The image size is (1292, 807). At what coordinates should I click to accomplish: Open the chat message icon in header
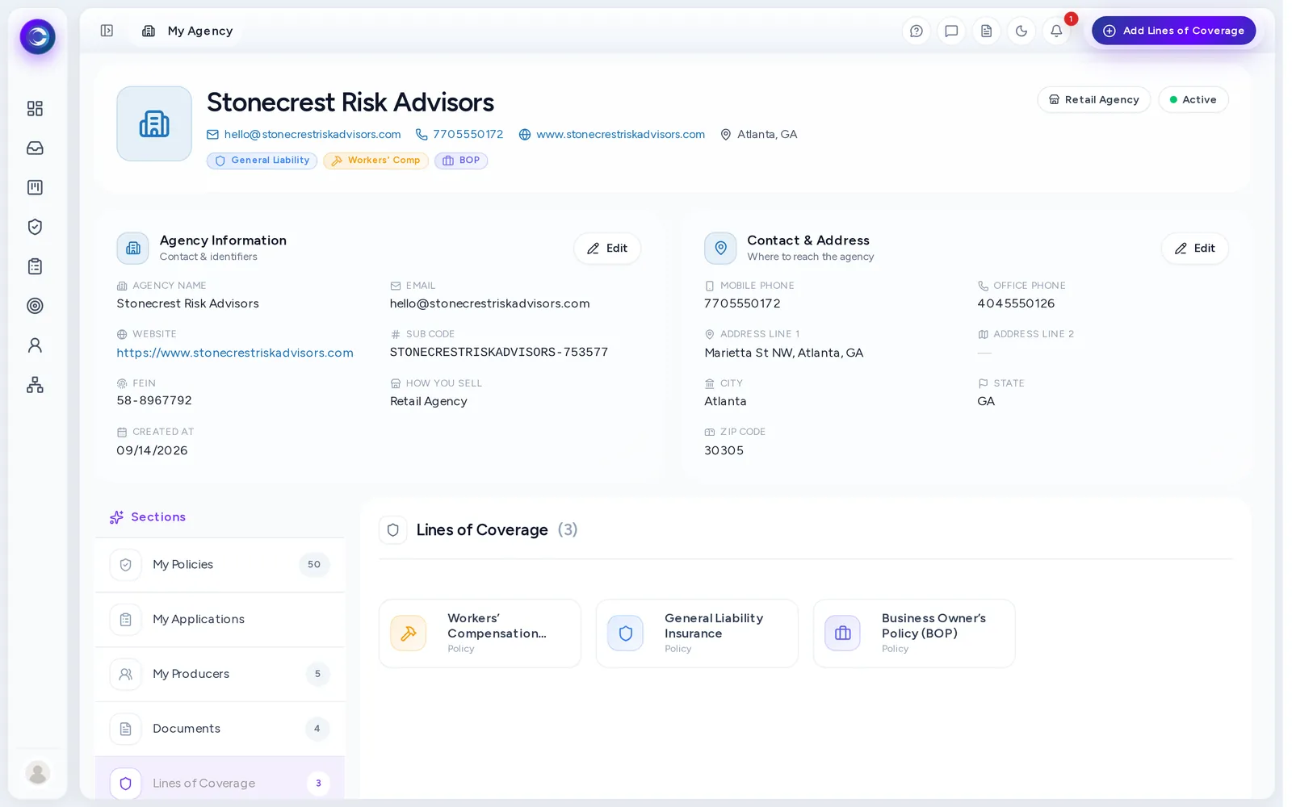pos(951,31)
